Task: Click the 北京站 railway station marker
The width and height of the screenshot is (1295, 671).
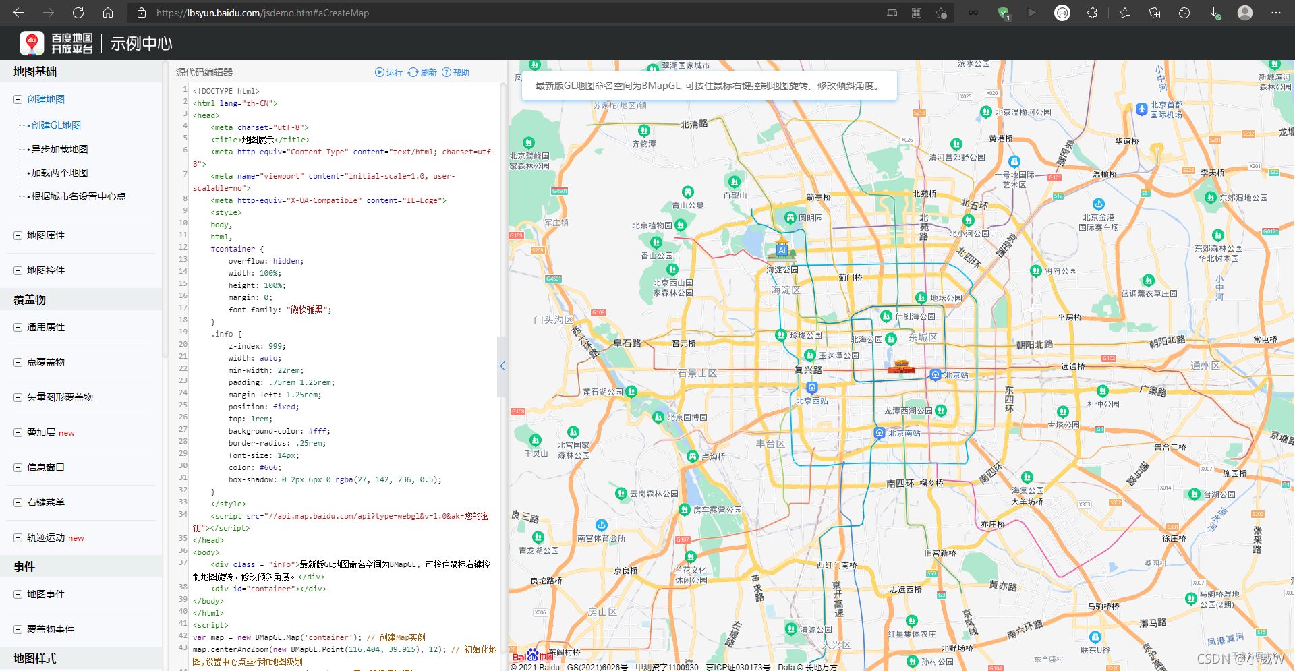Action: [936, 375]
